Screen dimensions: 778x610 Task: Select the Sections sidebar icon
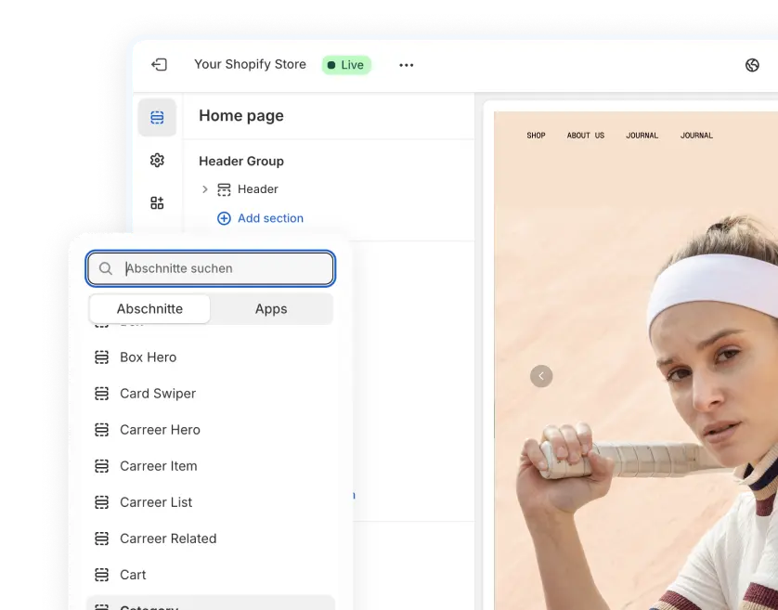coord(157,117)
